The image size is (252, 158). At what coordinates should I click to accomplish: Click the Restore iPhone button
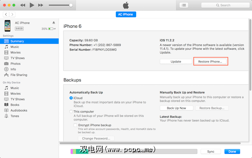pyautogui.click(x=210, y=61)
